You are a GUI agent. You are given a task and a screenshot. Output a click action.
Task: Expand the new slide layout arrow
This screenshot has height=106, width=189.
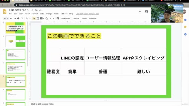[x=8, y=19]
